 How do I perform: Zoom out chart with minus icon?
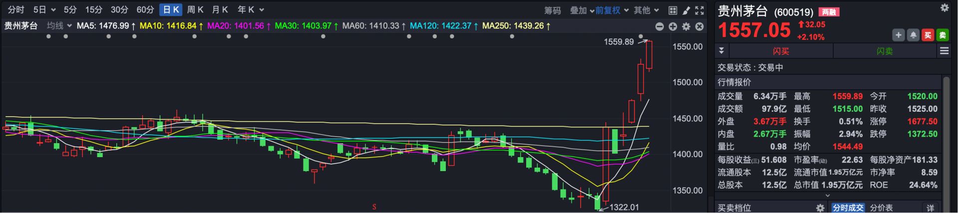[x=659, y=26]
